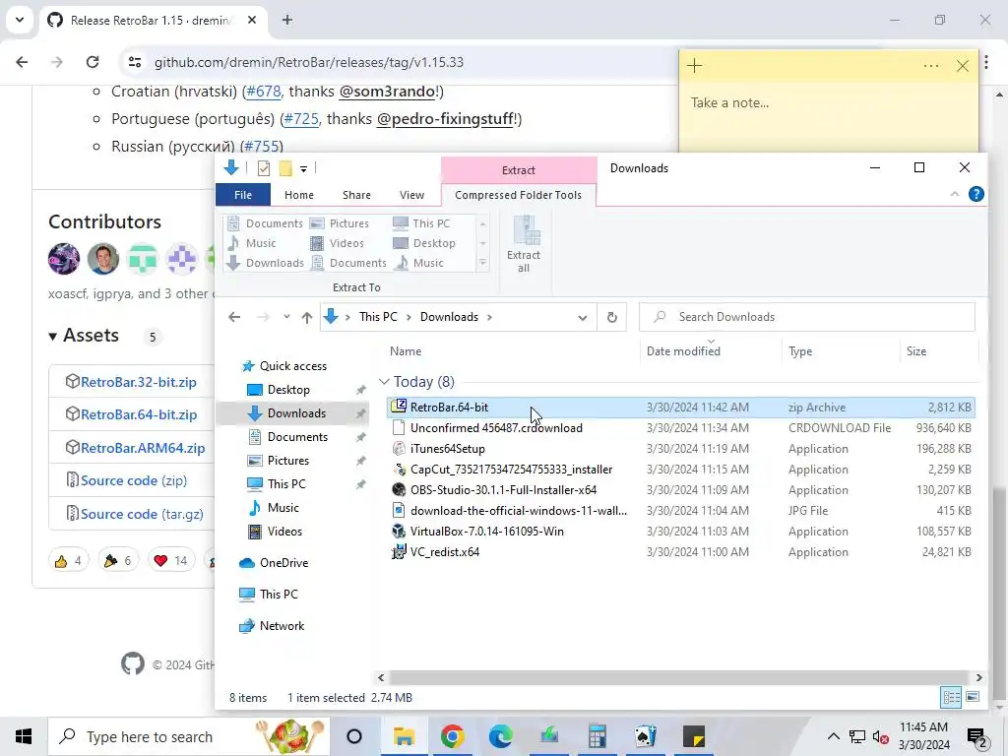Show hidden tray icons chevron

coord(833,736)
